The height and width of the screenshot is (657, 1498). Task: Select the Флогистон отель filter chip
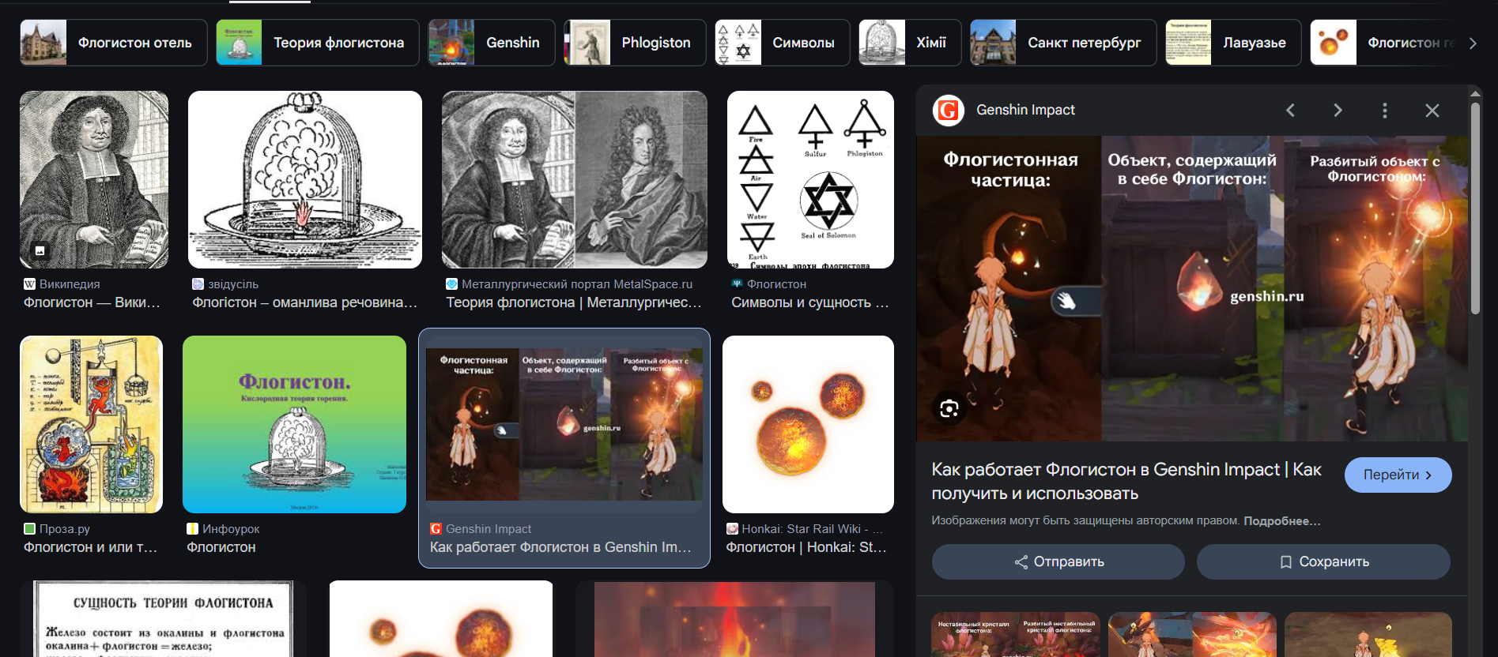point(114,43)
